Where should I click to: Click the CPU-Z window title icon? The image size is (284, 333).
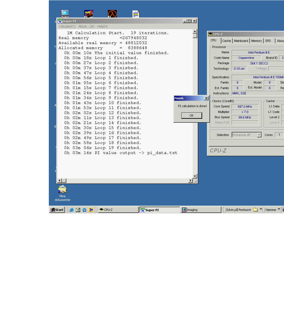coord(211,34)
